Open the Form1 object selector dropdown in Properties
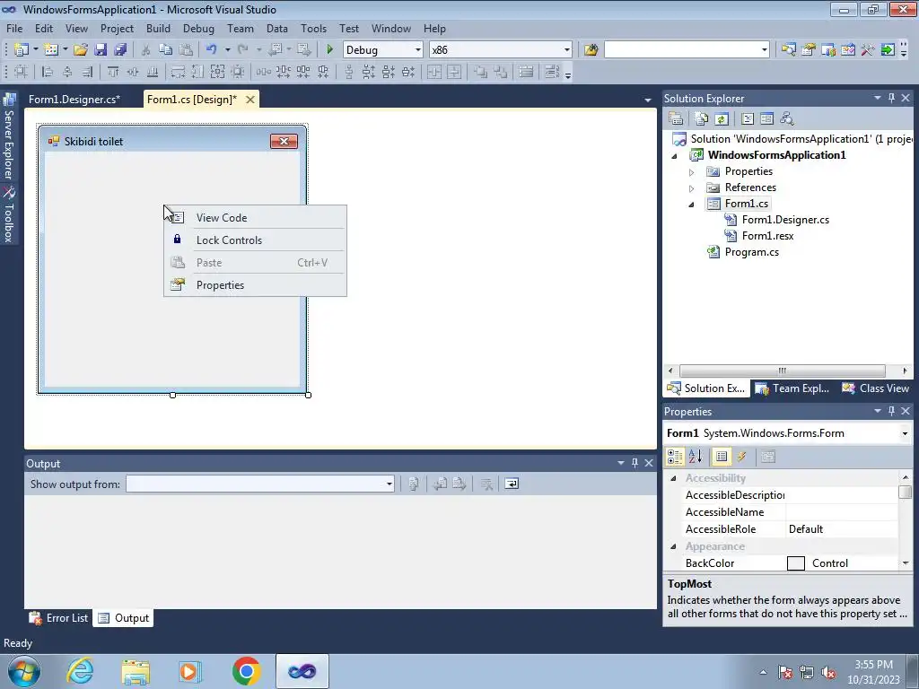 (905, 433)
